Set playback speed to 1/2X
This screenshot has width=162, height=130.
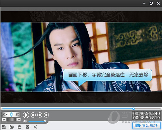[4, 115]
